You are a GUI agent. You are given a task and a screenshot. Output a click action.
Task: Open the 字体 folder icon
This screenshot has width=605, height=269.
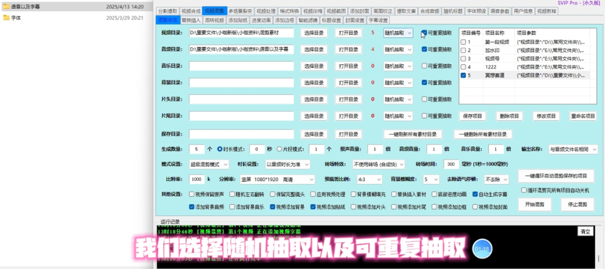click(x=6, y=18)
